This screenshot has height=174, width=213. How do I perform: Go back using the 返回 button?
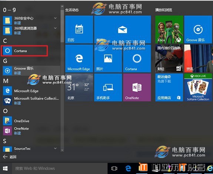pos(10,157)
